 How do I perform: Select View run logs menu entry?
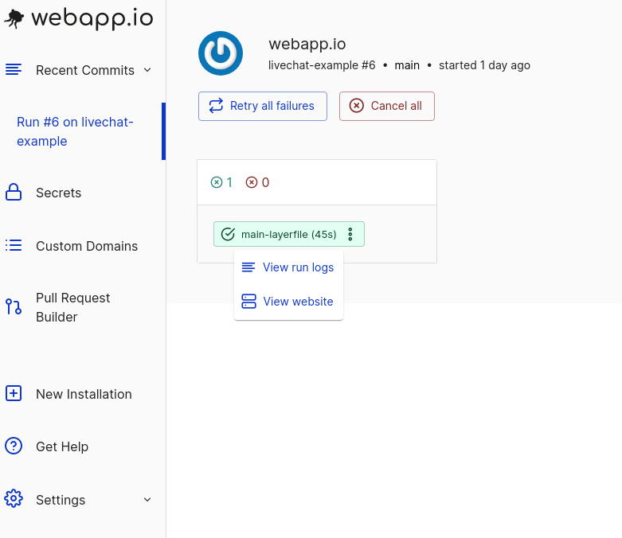(288, 267)
